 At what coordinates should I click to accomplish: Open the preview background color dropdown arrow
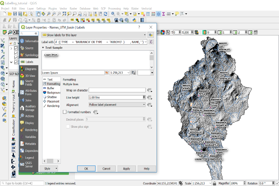152,73
